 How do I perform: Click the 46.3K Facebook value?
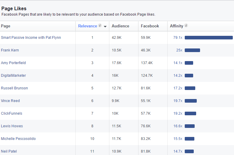(146, 50)
